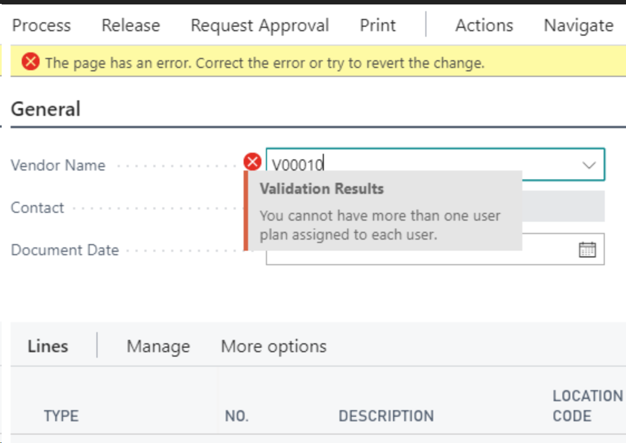Expand the Actions menu
The image size is (626, 443).
click(x=484, y=25)
